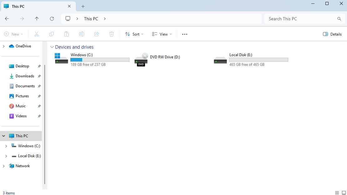The image size is (347, 195).
Task: Collapse the Devices and drives group
Action: (x=52, y=47)
